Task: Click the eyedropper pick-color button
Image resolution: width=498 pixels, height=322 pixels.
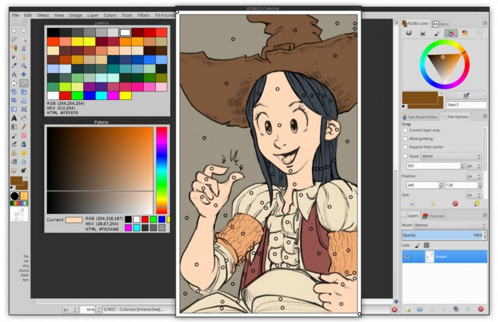Action: click(466, 96)
